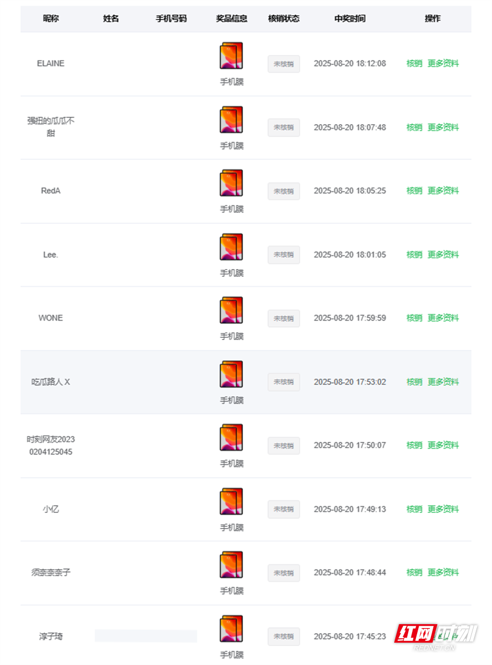Image resolution: width=492 pixels, height=665 pixels.
Task: Click 未核销 status badge for ELAINE
Action: [x=283, y=64]
